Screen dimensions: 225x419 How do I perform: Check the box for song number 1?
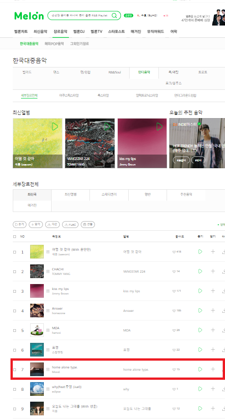pos(15,252)
